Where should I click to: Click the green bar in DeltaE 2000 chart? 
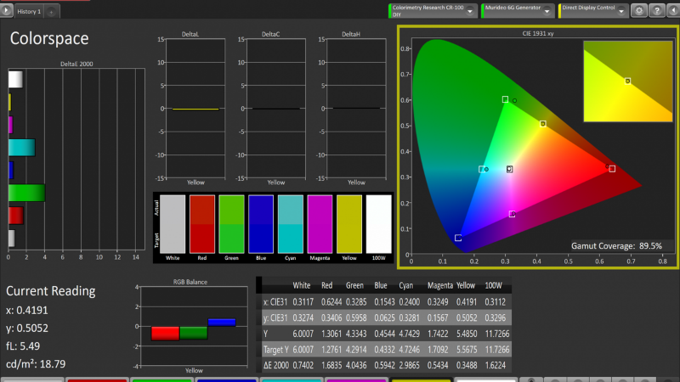click(25, 193)
